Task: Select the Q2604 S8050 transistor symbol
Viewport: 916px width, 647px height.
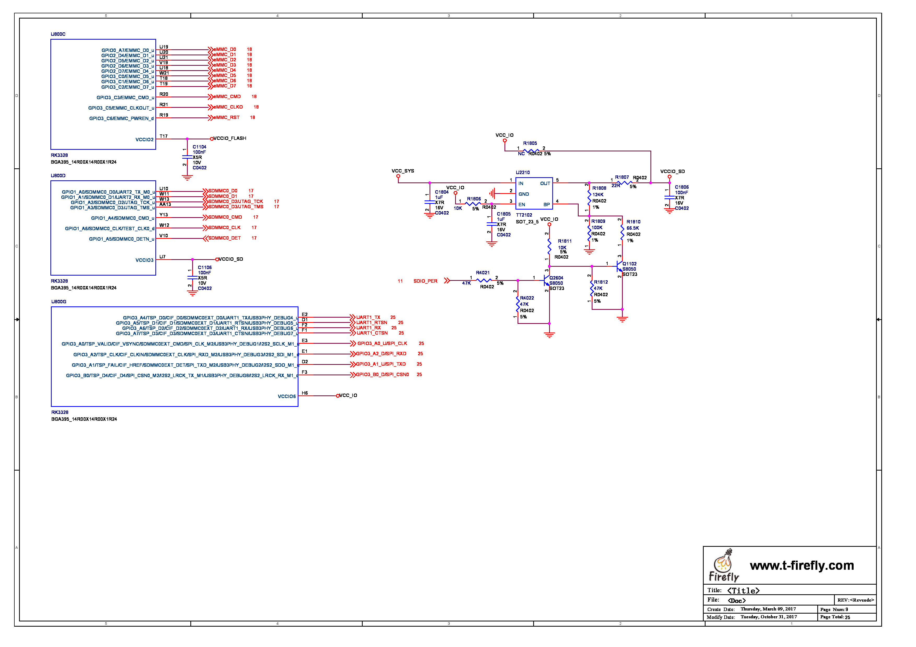Action: pyautogui.click(x=547, y=281)
